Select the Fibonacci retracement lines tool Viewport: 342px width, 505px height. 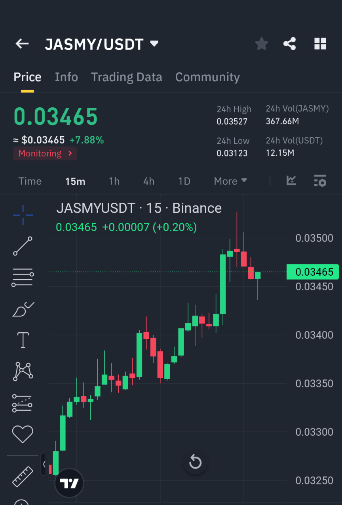[x=23, y=277]
